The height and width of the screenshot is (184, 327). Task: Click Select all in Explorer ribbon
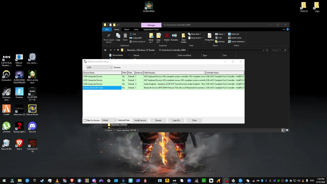point(233,34)
